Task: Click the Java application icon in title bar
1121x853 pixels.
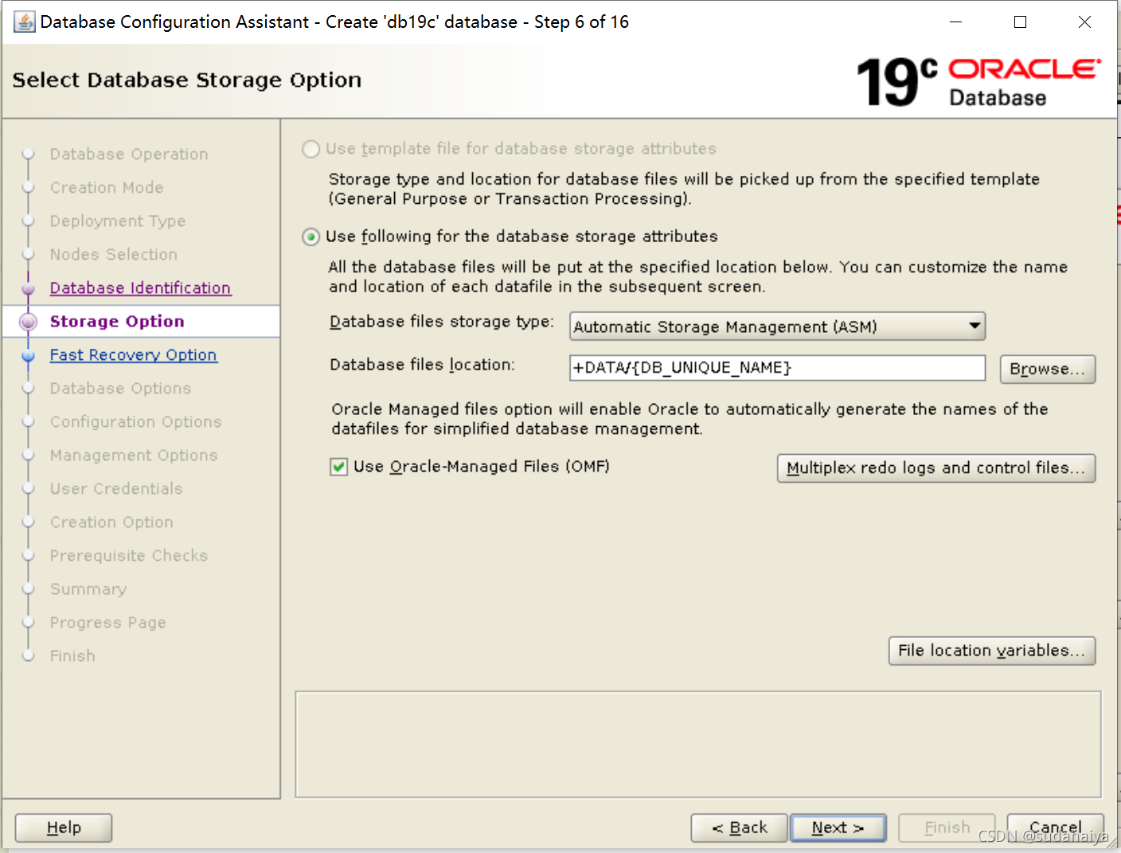Action: pyautogui.click(x=25, y=22)
